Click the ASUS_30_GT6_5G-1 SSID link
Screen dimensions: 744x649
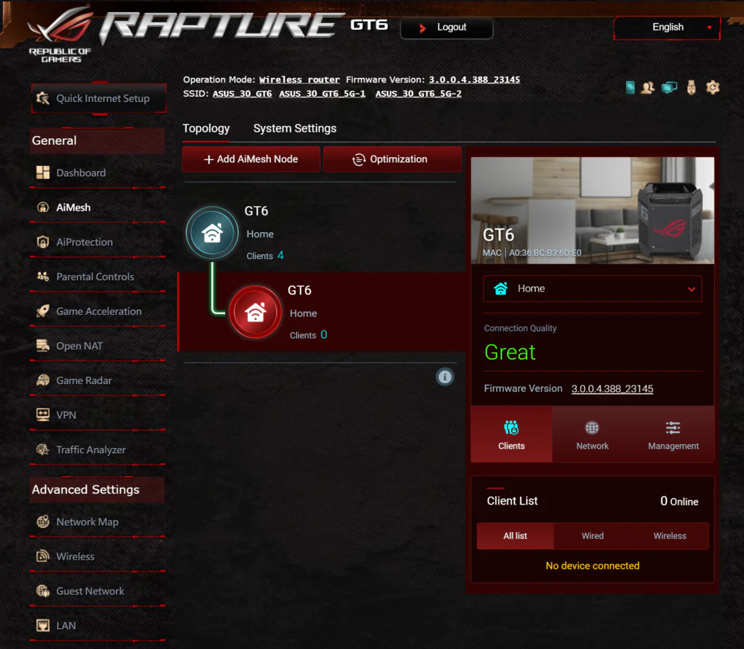coord(322,94)
